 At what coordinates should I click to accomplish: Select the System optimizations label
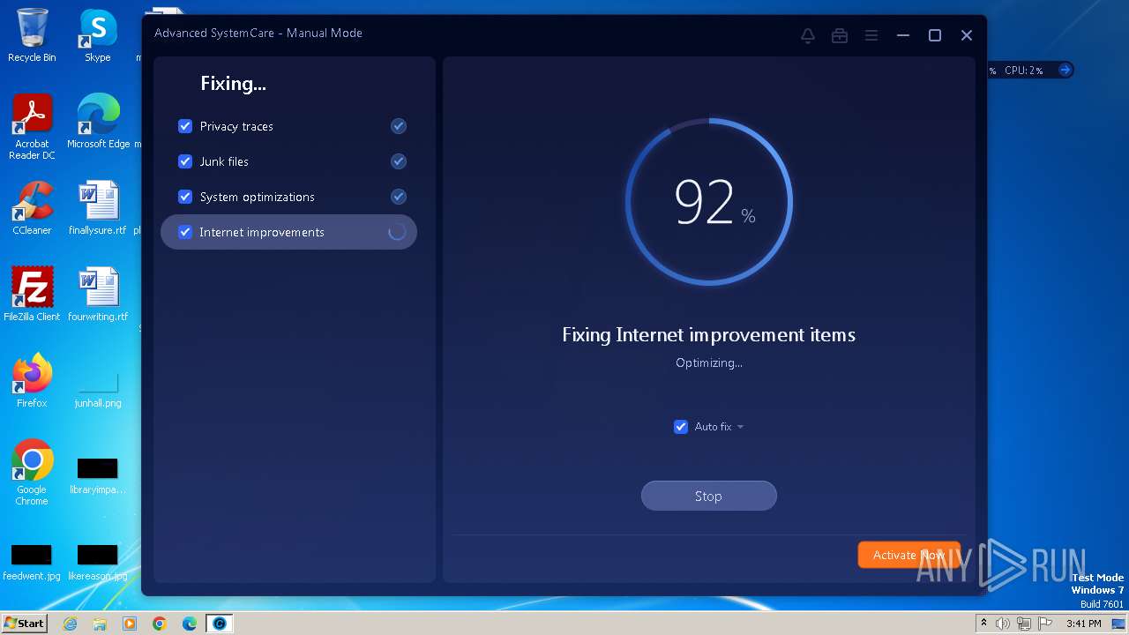(x=257, y=197)
